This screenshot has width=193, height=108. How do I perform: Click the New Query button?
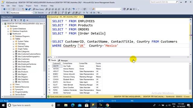(38, 9)
